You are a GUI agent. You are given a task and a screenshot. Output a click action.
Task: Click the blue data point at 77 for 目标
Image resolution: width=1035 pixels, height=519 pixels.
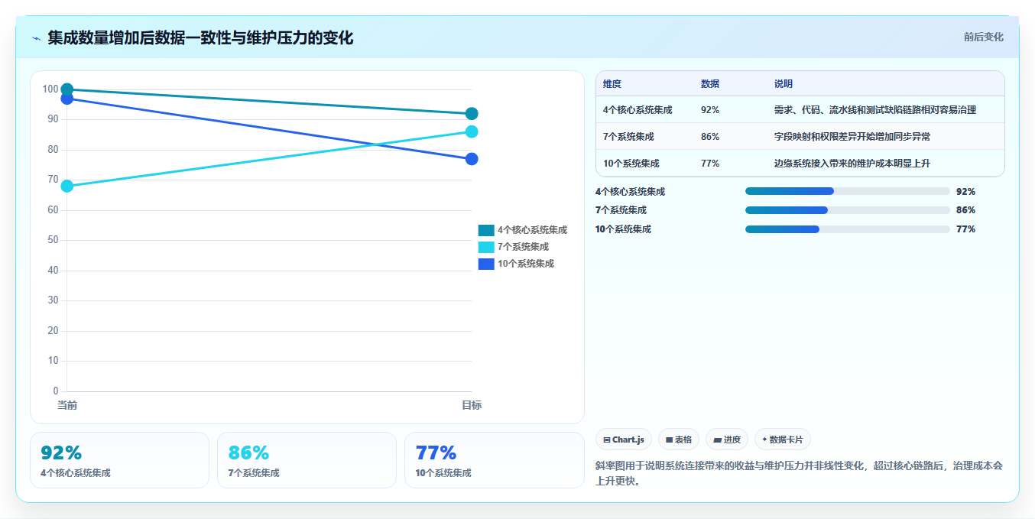coord(472,159)
